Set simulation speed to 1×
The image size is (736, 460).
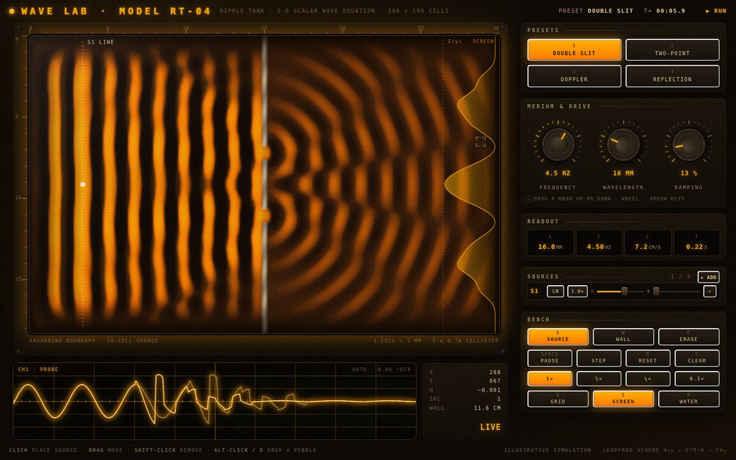tap(550, 379)
